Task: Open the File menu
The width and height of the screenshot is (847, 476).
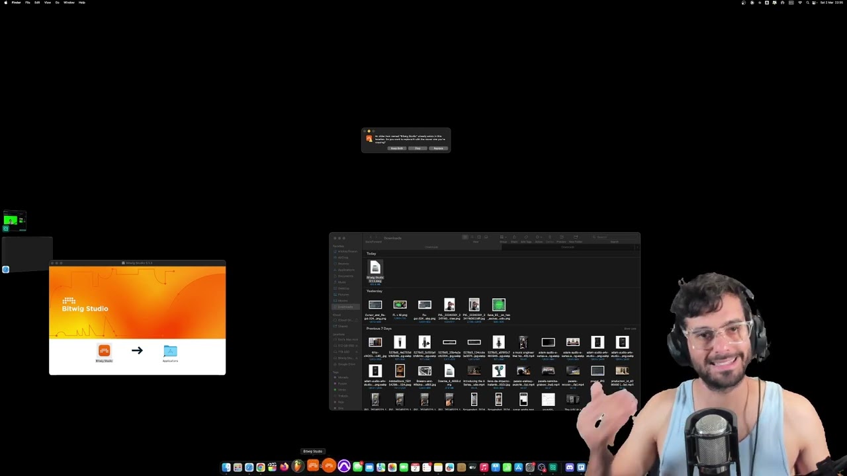Action: pos(28,3)
